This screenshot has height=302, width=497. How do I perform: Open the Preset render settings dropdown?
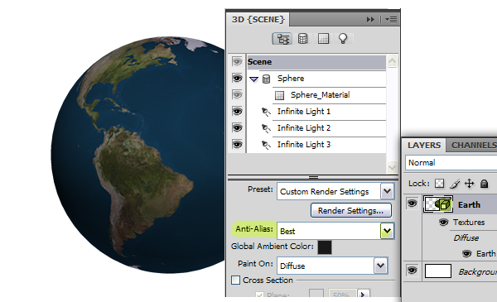[387, 191]
